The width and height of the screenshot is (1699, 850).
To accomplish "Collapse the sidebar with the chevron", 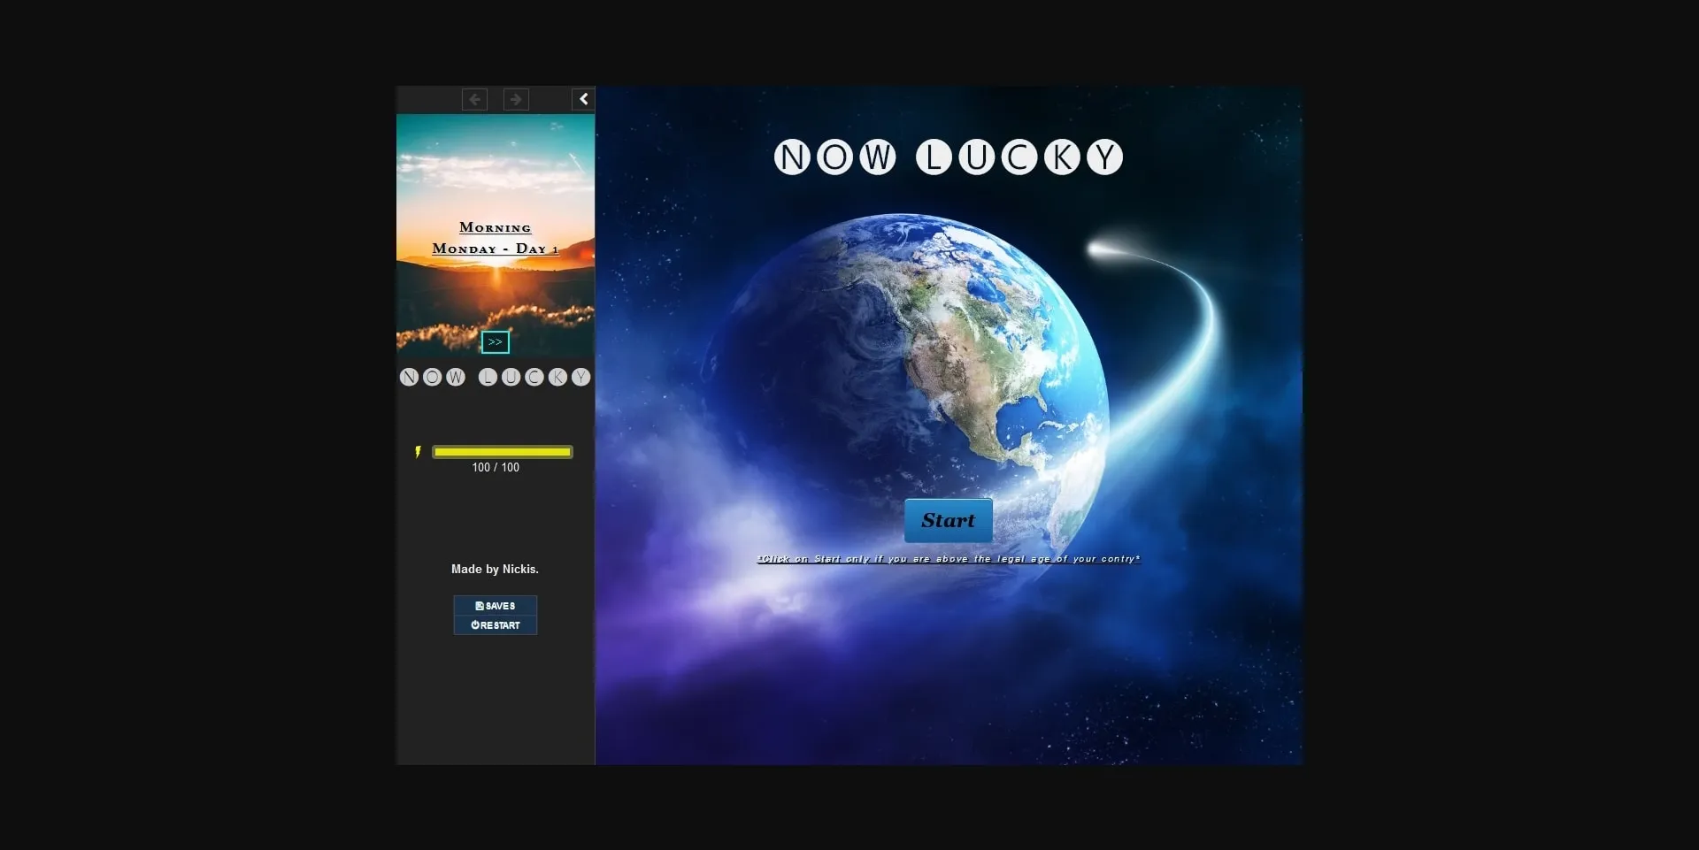I will [x=583, y=99].
